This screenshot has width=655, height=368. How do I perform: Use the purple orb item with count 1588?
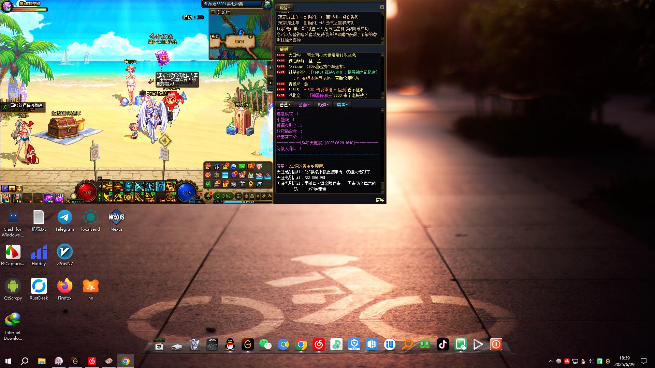tap(59, 198)
